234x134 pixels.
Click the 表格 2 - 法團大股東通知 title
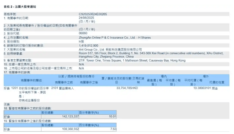click(20, 7)
